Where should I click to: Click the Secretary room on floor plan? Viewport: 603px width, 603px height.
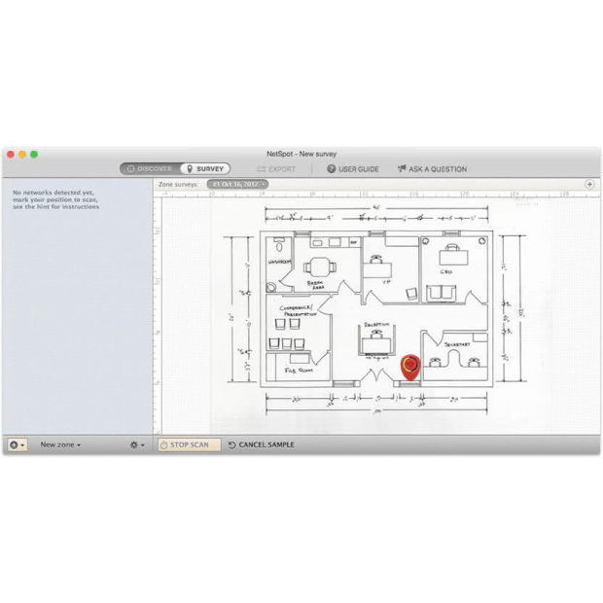tap(456, 356)
